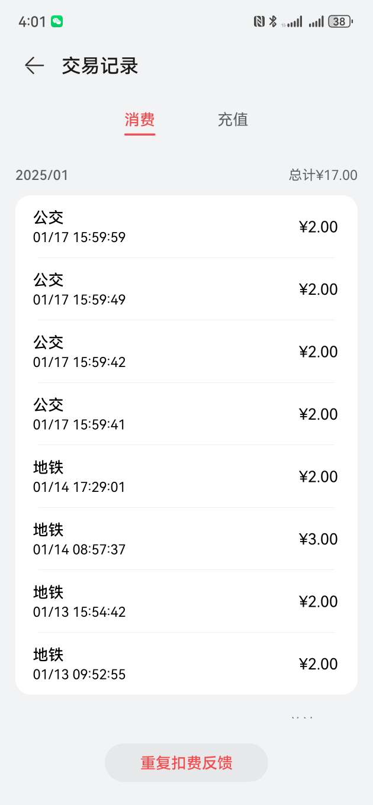Open 公交 record at 15:59:59
373x805 pixels.
[186, 227]
